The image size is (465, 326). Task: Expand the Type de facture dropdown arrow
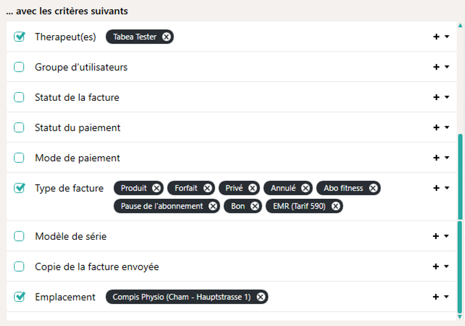point(447,188)
